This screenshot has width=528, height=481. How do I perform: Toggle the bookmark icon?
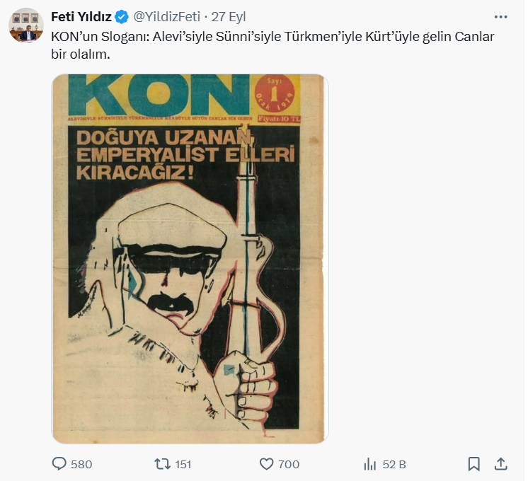pyautogui.click(x=474, y=464)
